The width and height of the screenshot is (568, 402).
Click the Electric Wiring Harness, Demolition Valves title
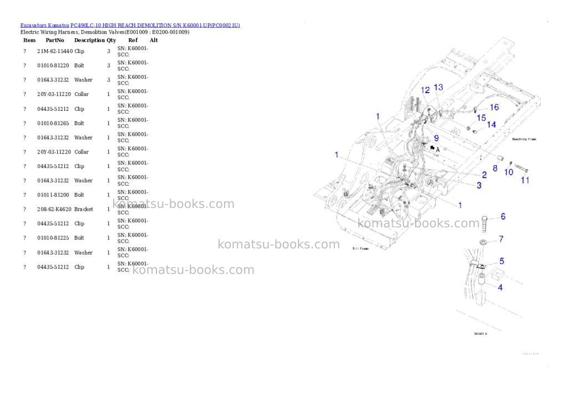105,32
